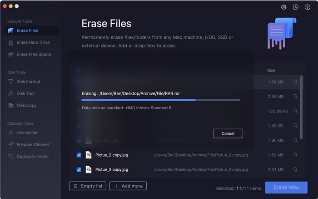318x199 pixels.
Task: Click the Disk Copy sidebar icon
Action: pyautogui.click(x=10, y=106)
